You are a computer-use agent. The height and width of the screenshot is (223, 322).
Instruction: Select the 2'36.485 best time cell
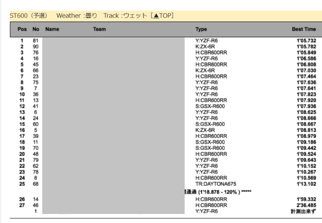(306, 205)
